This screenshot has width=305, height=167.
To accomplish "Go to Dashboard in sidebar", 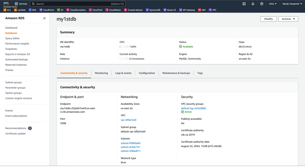I will (11, 28).
